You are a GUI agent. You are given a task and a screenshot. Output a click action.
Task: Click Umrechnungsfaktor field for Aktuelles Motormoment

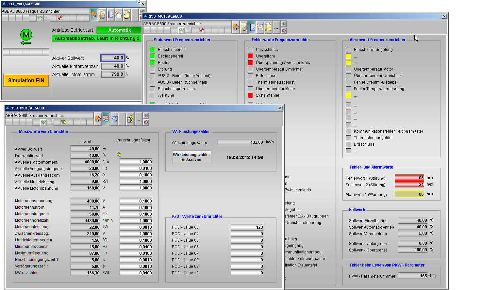tap(136, 162)
